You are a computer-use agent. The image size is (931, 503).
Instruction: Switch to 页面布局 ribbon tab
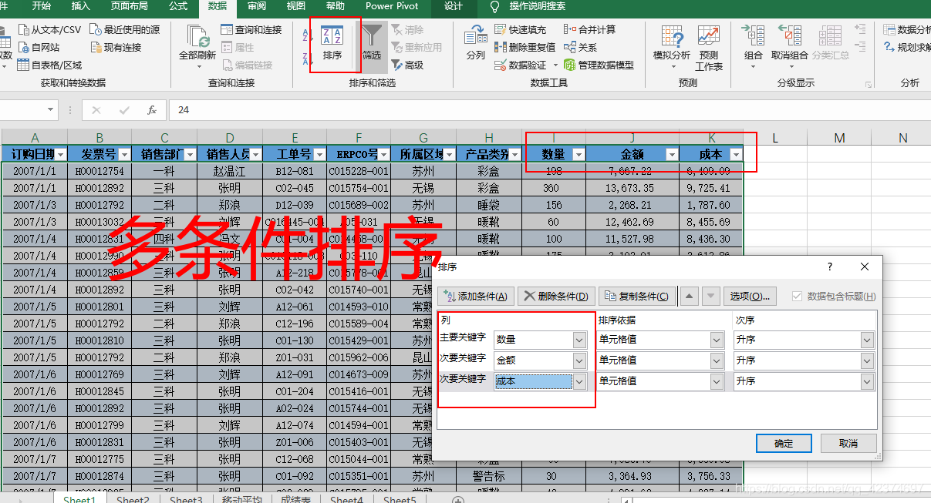click(x=130, y=6)
